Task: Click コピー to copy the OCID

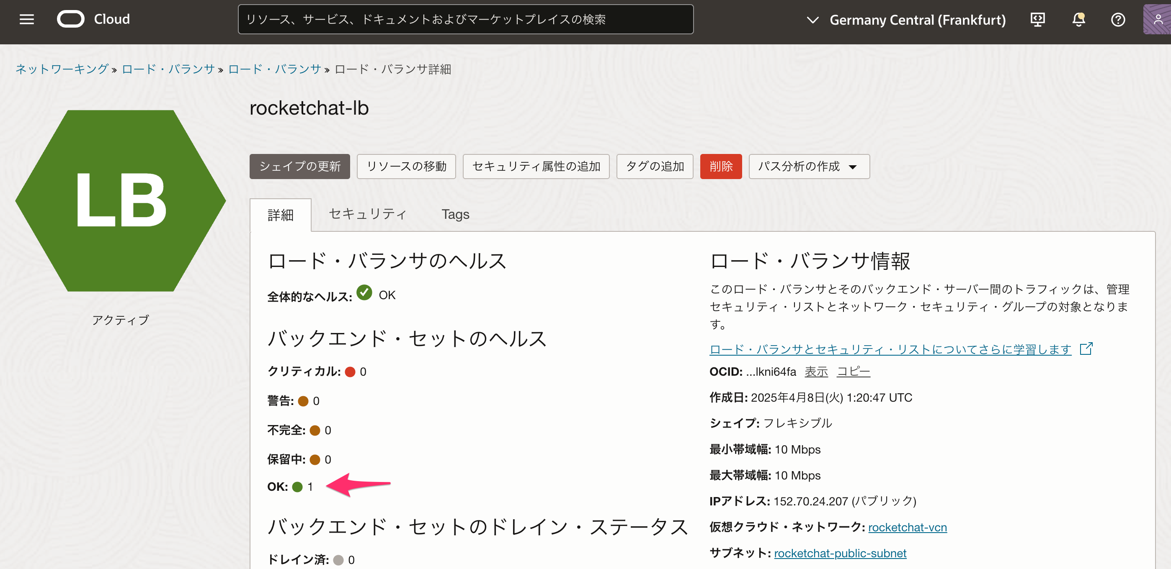Action: tap(853, 372)
